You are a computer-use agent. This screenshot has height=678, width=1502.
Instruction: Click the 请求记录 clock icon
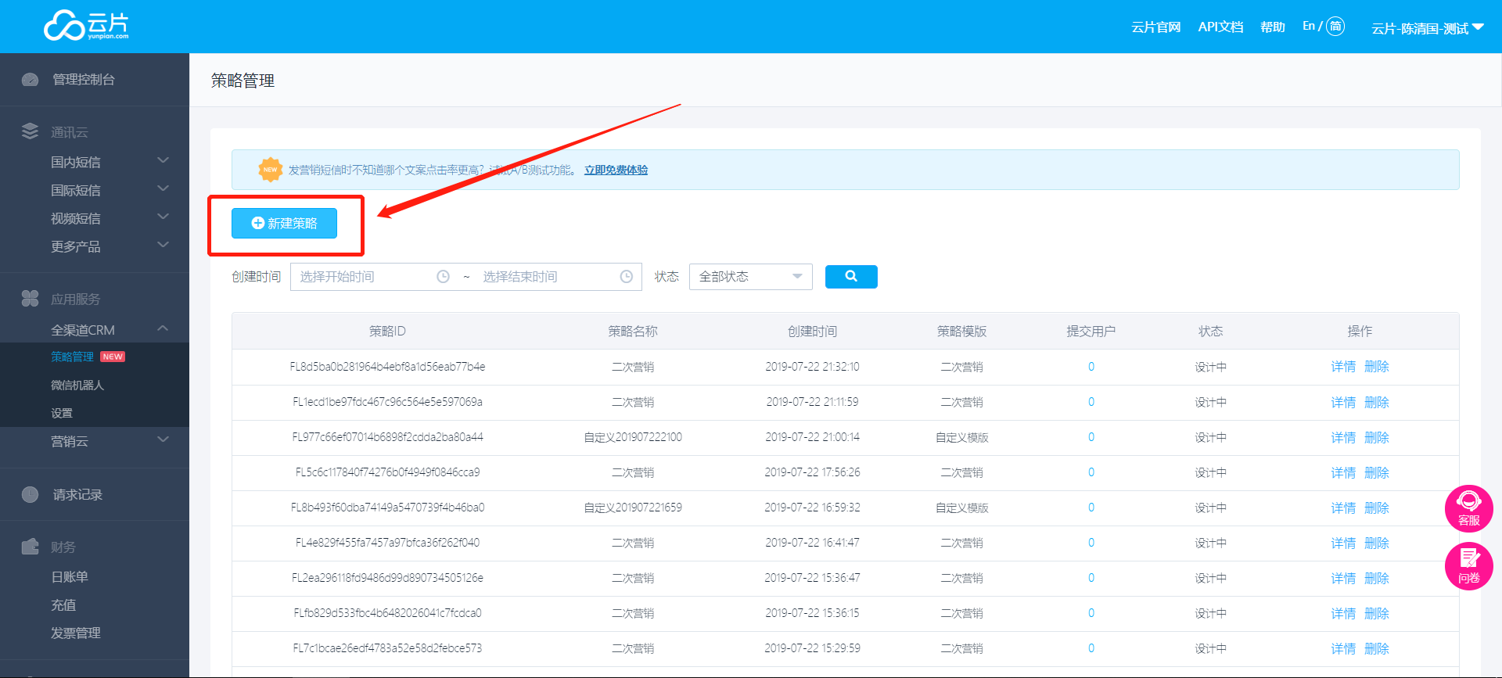tap(30, 495)
